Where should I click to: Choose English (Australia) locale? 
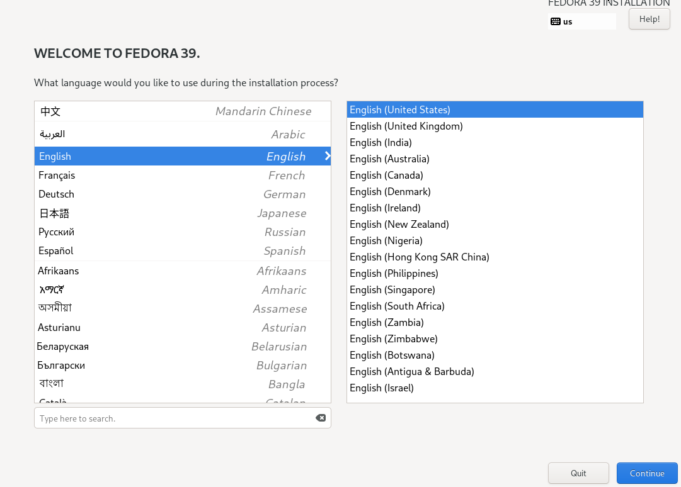pyautogui.click(x=389, y=159)
